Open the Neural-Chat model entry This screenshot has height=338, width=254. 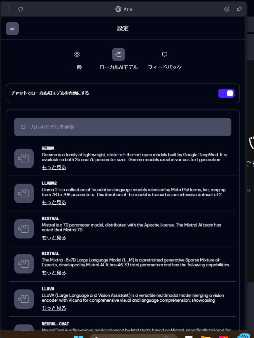tap(55, 324)
